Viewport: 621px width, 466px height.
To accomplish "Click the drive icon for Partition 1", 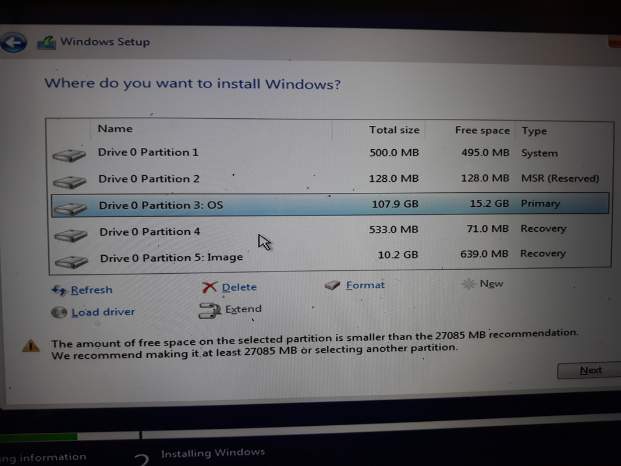I will 69,156.
